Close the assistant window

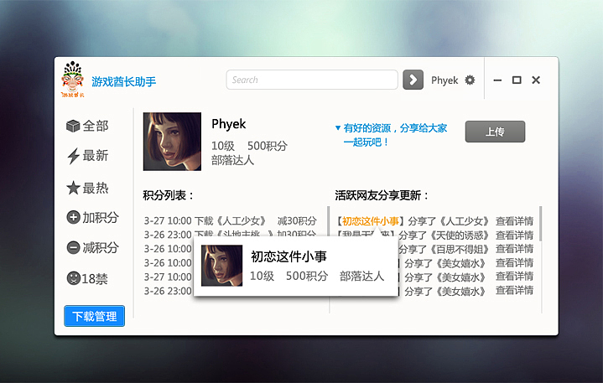(536, 80)
